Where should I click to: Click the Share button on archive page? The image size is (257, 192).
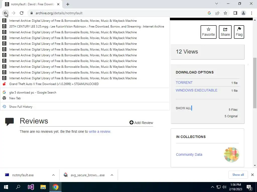coord(225,32)
